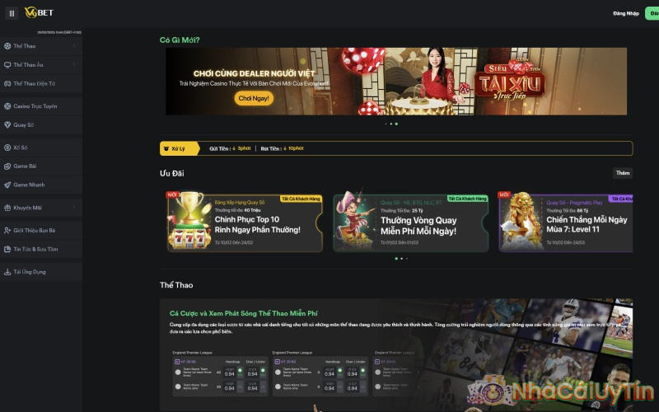Click the Đăng Nhập login button

626,13
